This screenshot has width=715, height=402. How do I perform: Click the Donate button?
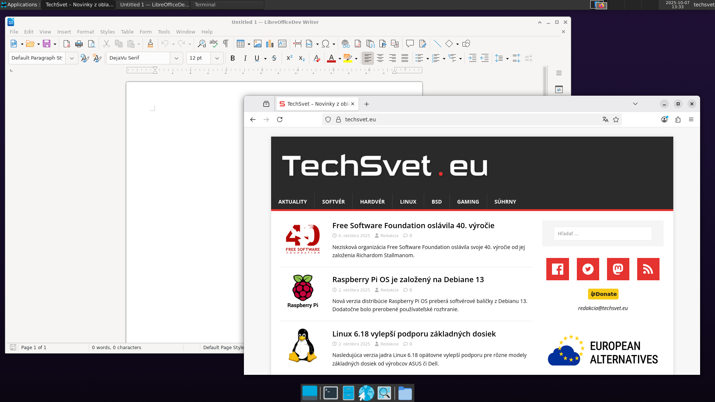[603, 294]
